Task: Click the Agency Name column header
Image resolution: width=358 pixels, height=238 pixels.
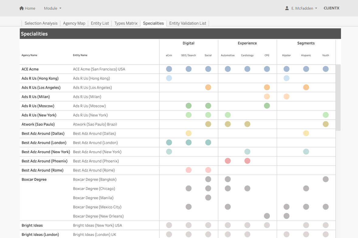Action: 29,55
